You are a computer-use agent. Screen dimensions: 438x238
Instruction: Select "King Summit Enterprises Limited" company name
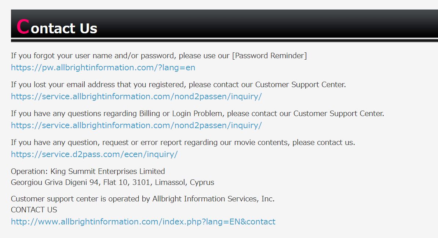107,171
